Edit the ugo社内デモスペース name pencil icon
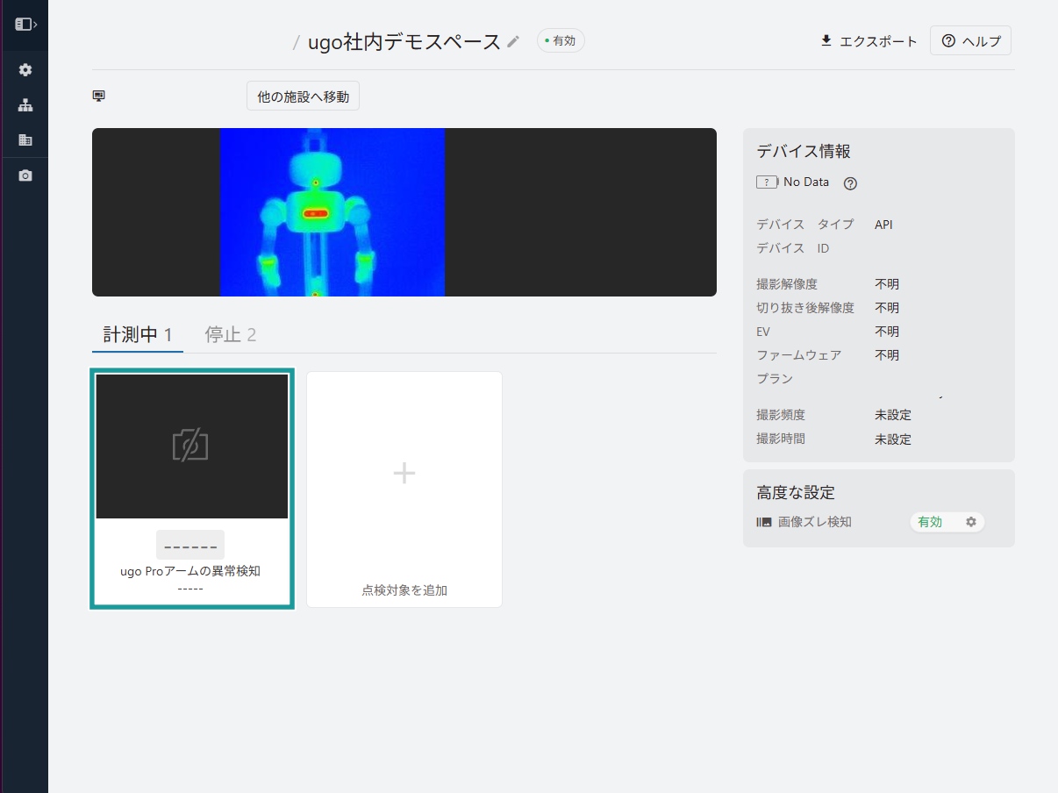 514,41
